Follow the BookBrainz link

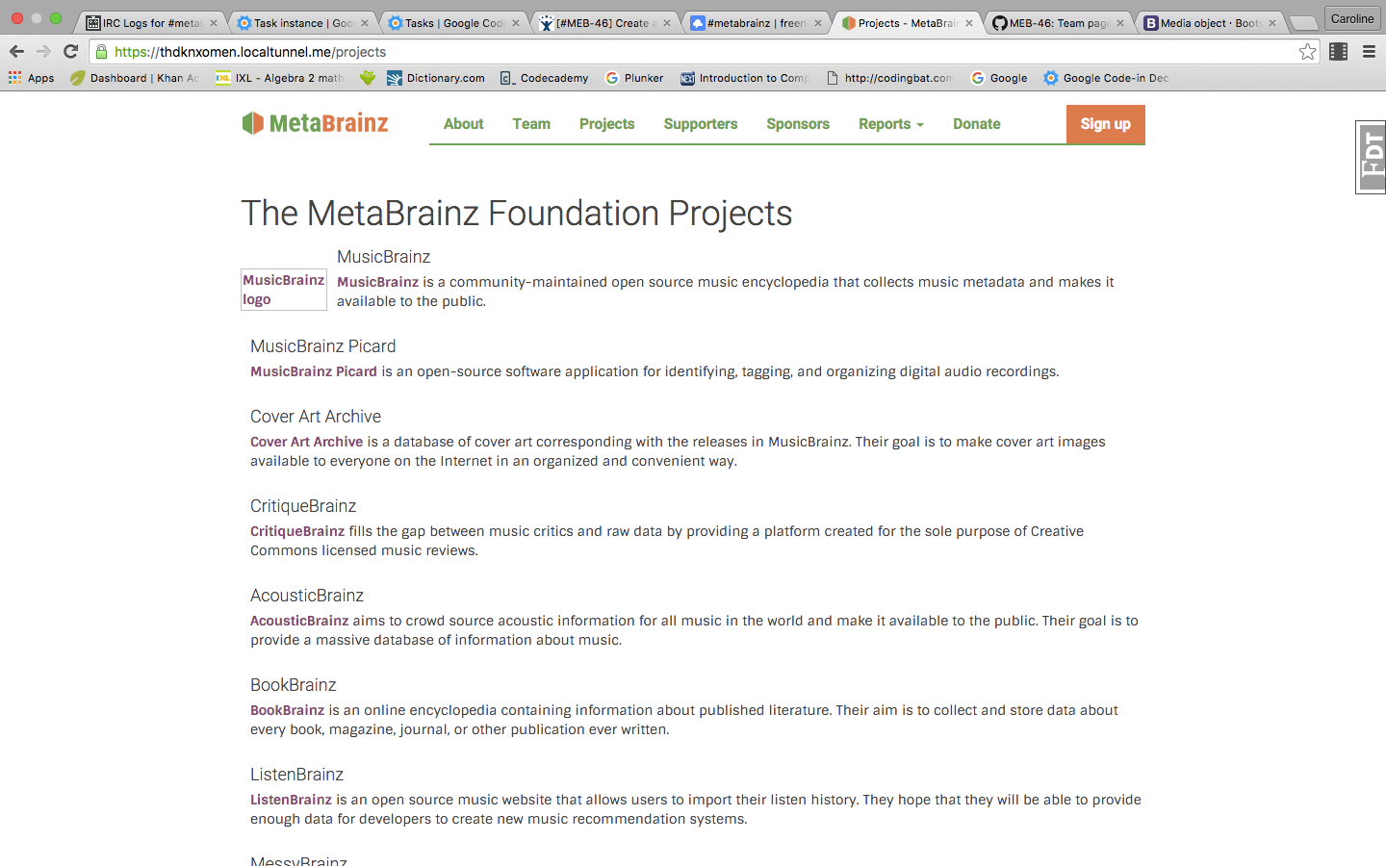(x=287, y=710)
